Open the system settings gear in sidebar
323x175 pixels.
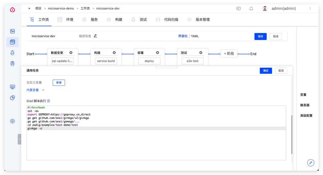click(12, 121)
